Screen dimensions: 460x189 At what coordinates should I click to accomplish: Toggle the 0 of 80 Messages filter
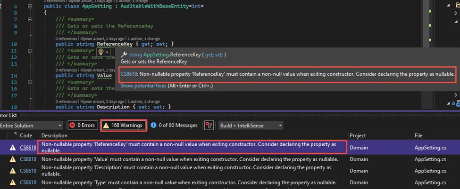point(175,126)
